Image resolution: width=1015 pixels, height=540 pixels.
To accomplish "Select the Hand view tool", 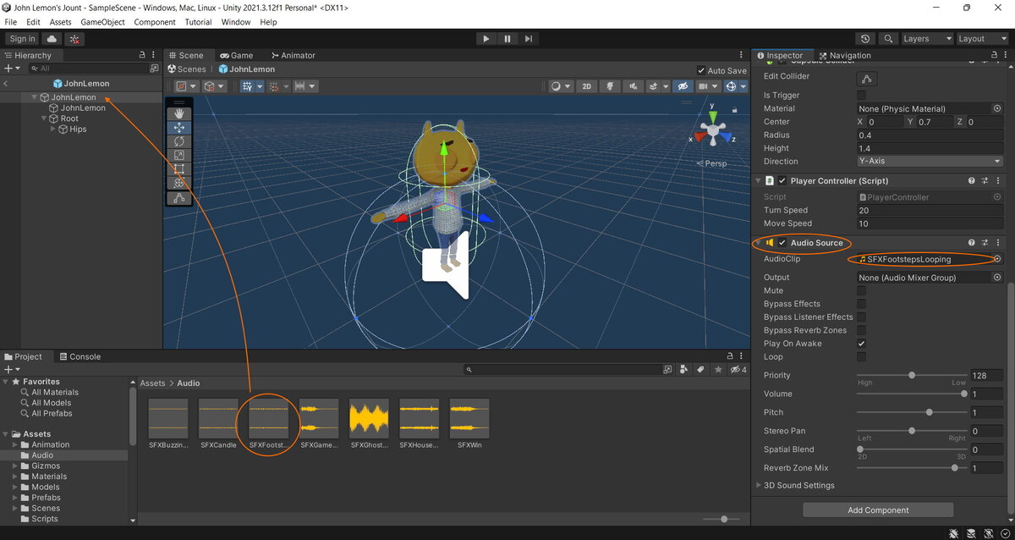I will 178,113.
